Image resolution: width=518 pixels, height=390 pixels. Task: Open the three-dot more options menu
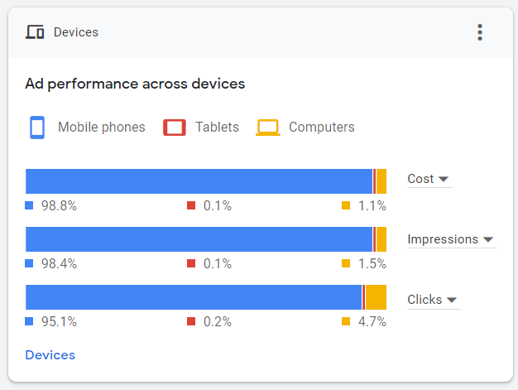tap(480, 32)
